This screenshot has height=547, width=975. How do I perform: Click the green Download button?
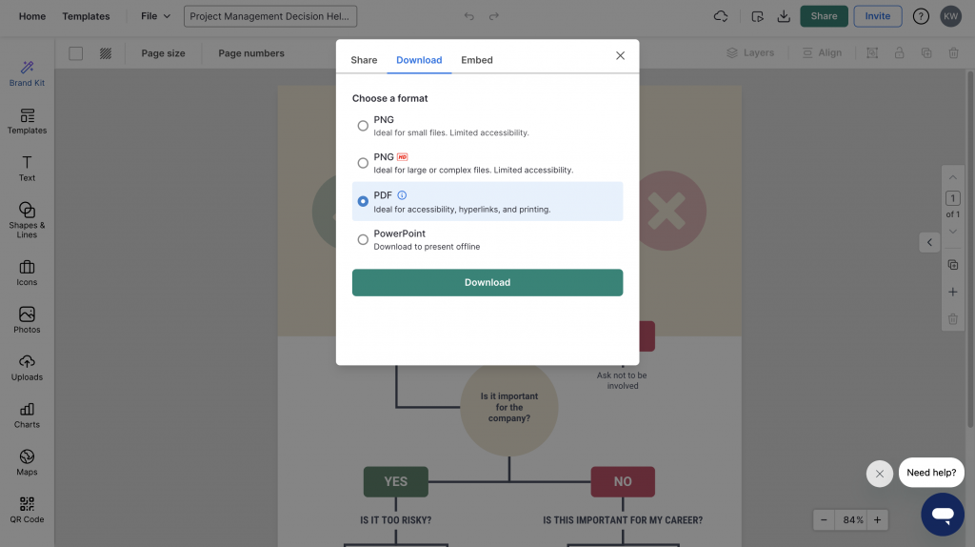[487, 282]
